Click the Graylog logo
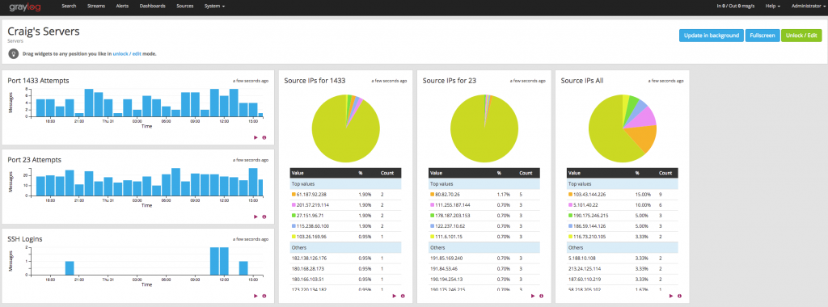 [x=25, y=6]
